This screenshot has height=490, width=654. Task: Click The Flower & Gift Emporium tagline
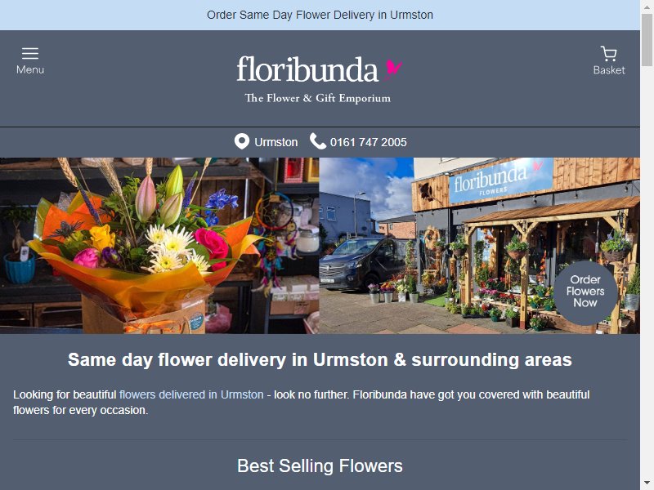[x=318, y=98]
